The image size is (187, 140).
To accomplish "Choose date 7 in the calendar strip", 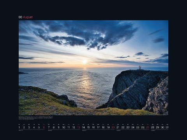I will (49, 127).
